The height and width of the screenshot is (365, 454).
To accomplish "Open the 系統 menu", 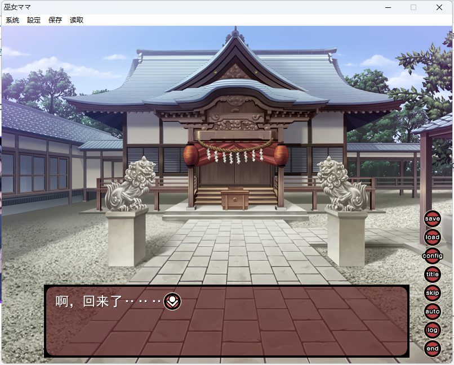I will coord(12,20).
